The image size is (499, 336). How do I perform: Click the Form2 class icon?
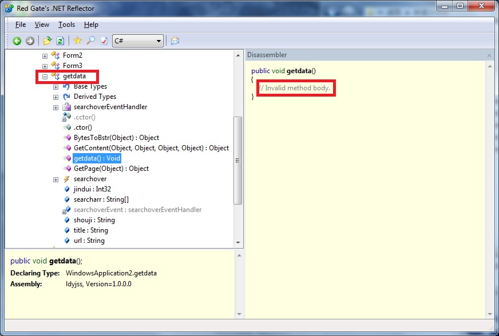pos(56,55)
